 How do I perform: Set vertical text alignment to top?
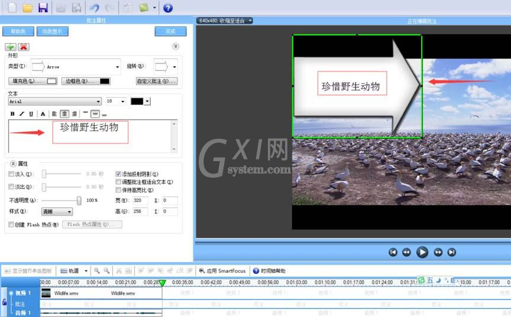coord(85,113)
